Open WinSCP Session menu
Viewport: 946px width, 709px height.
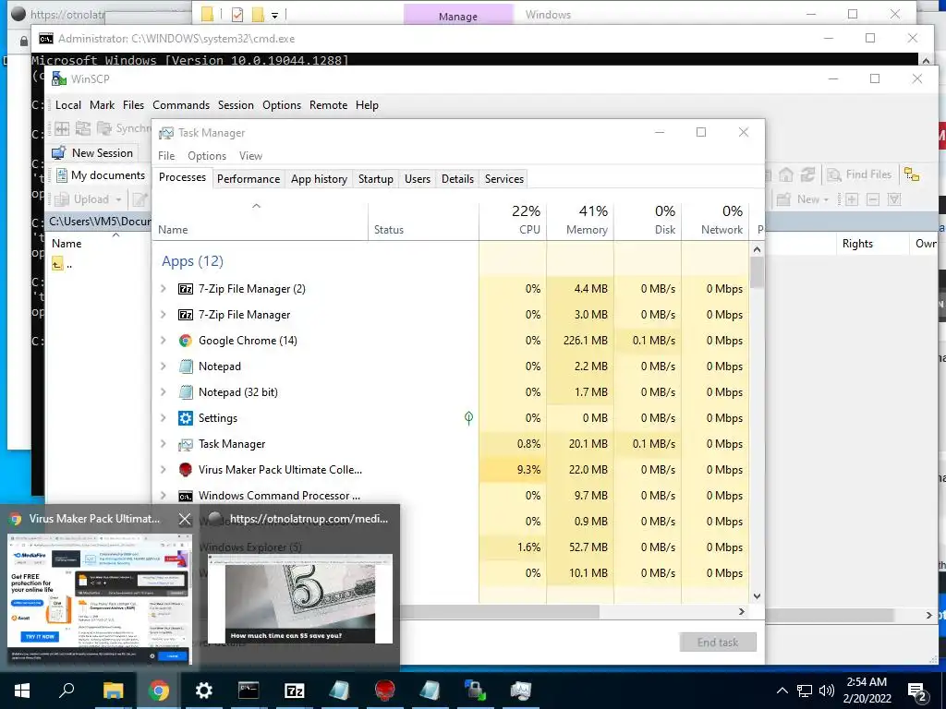(236, 105)
